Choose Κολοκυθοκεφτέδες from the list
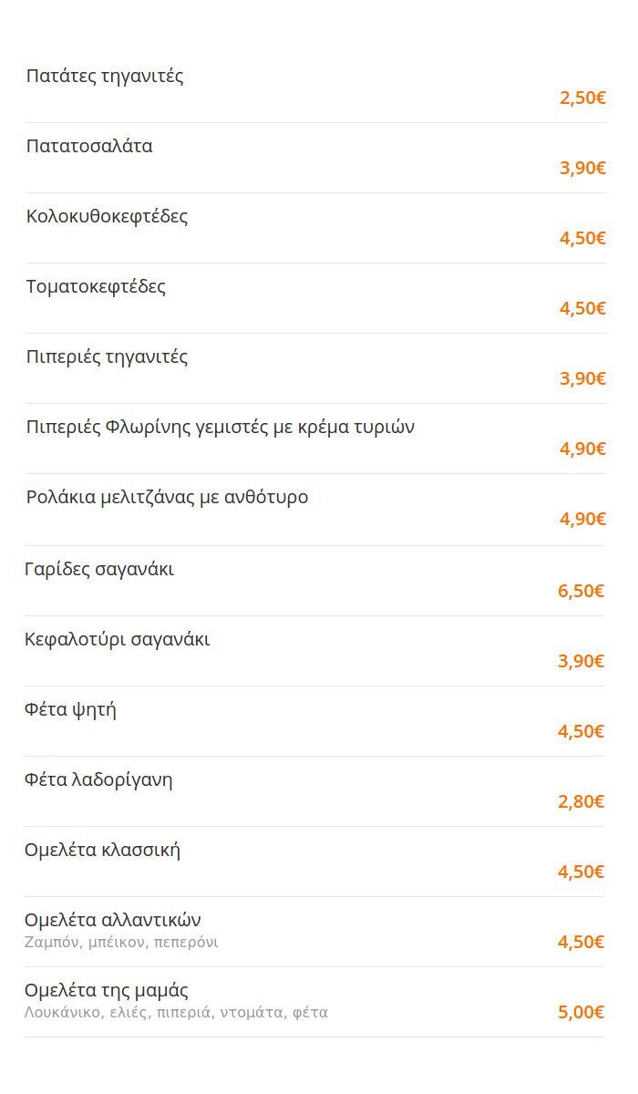The width and height of the screenshot is (638, 1094). tap(315, 228)
